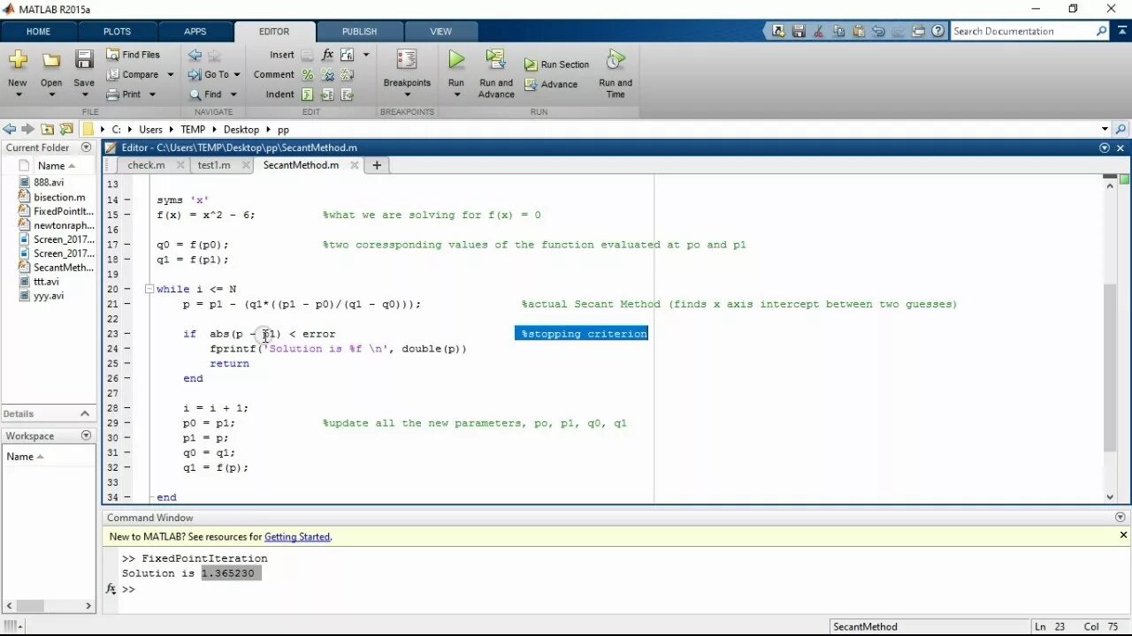This screenshot has height=636, width=1132.
Task: Click the quick access Copy icon
Action: pos(838,31)
